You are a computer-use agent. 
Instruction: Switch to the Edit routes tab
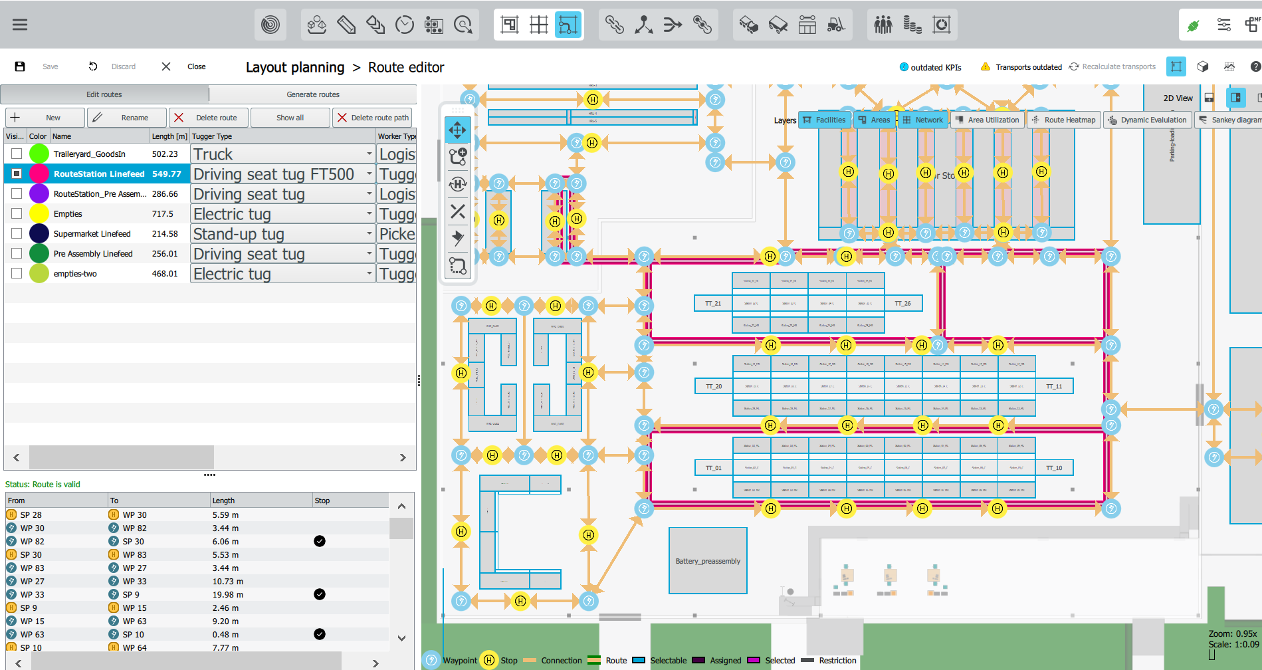coord(104,94)
